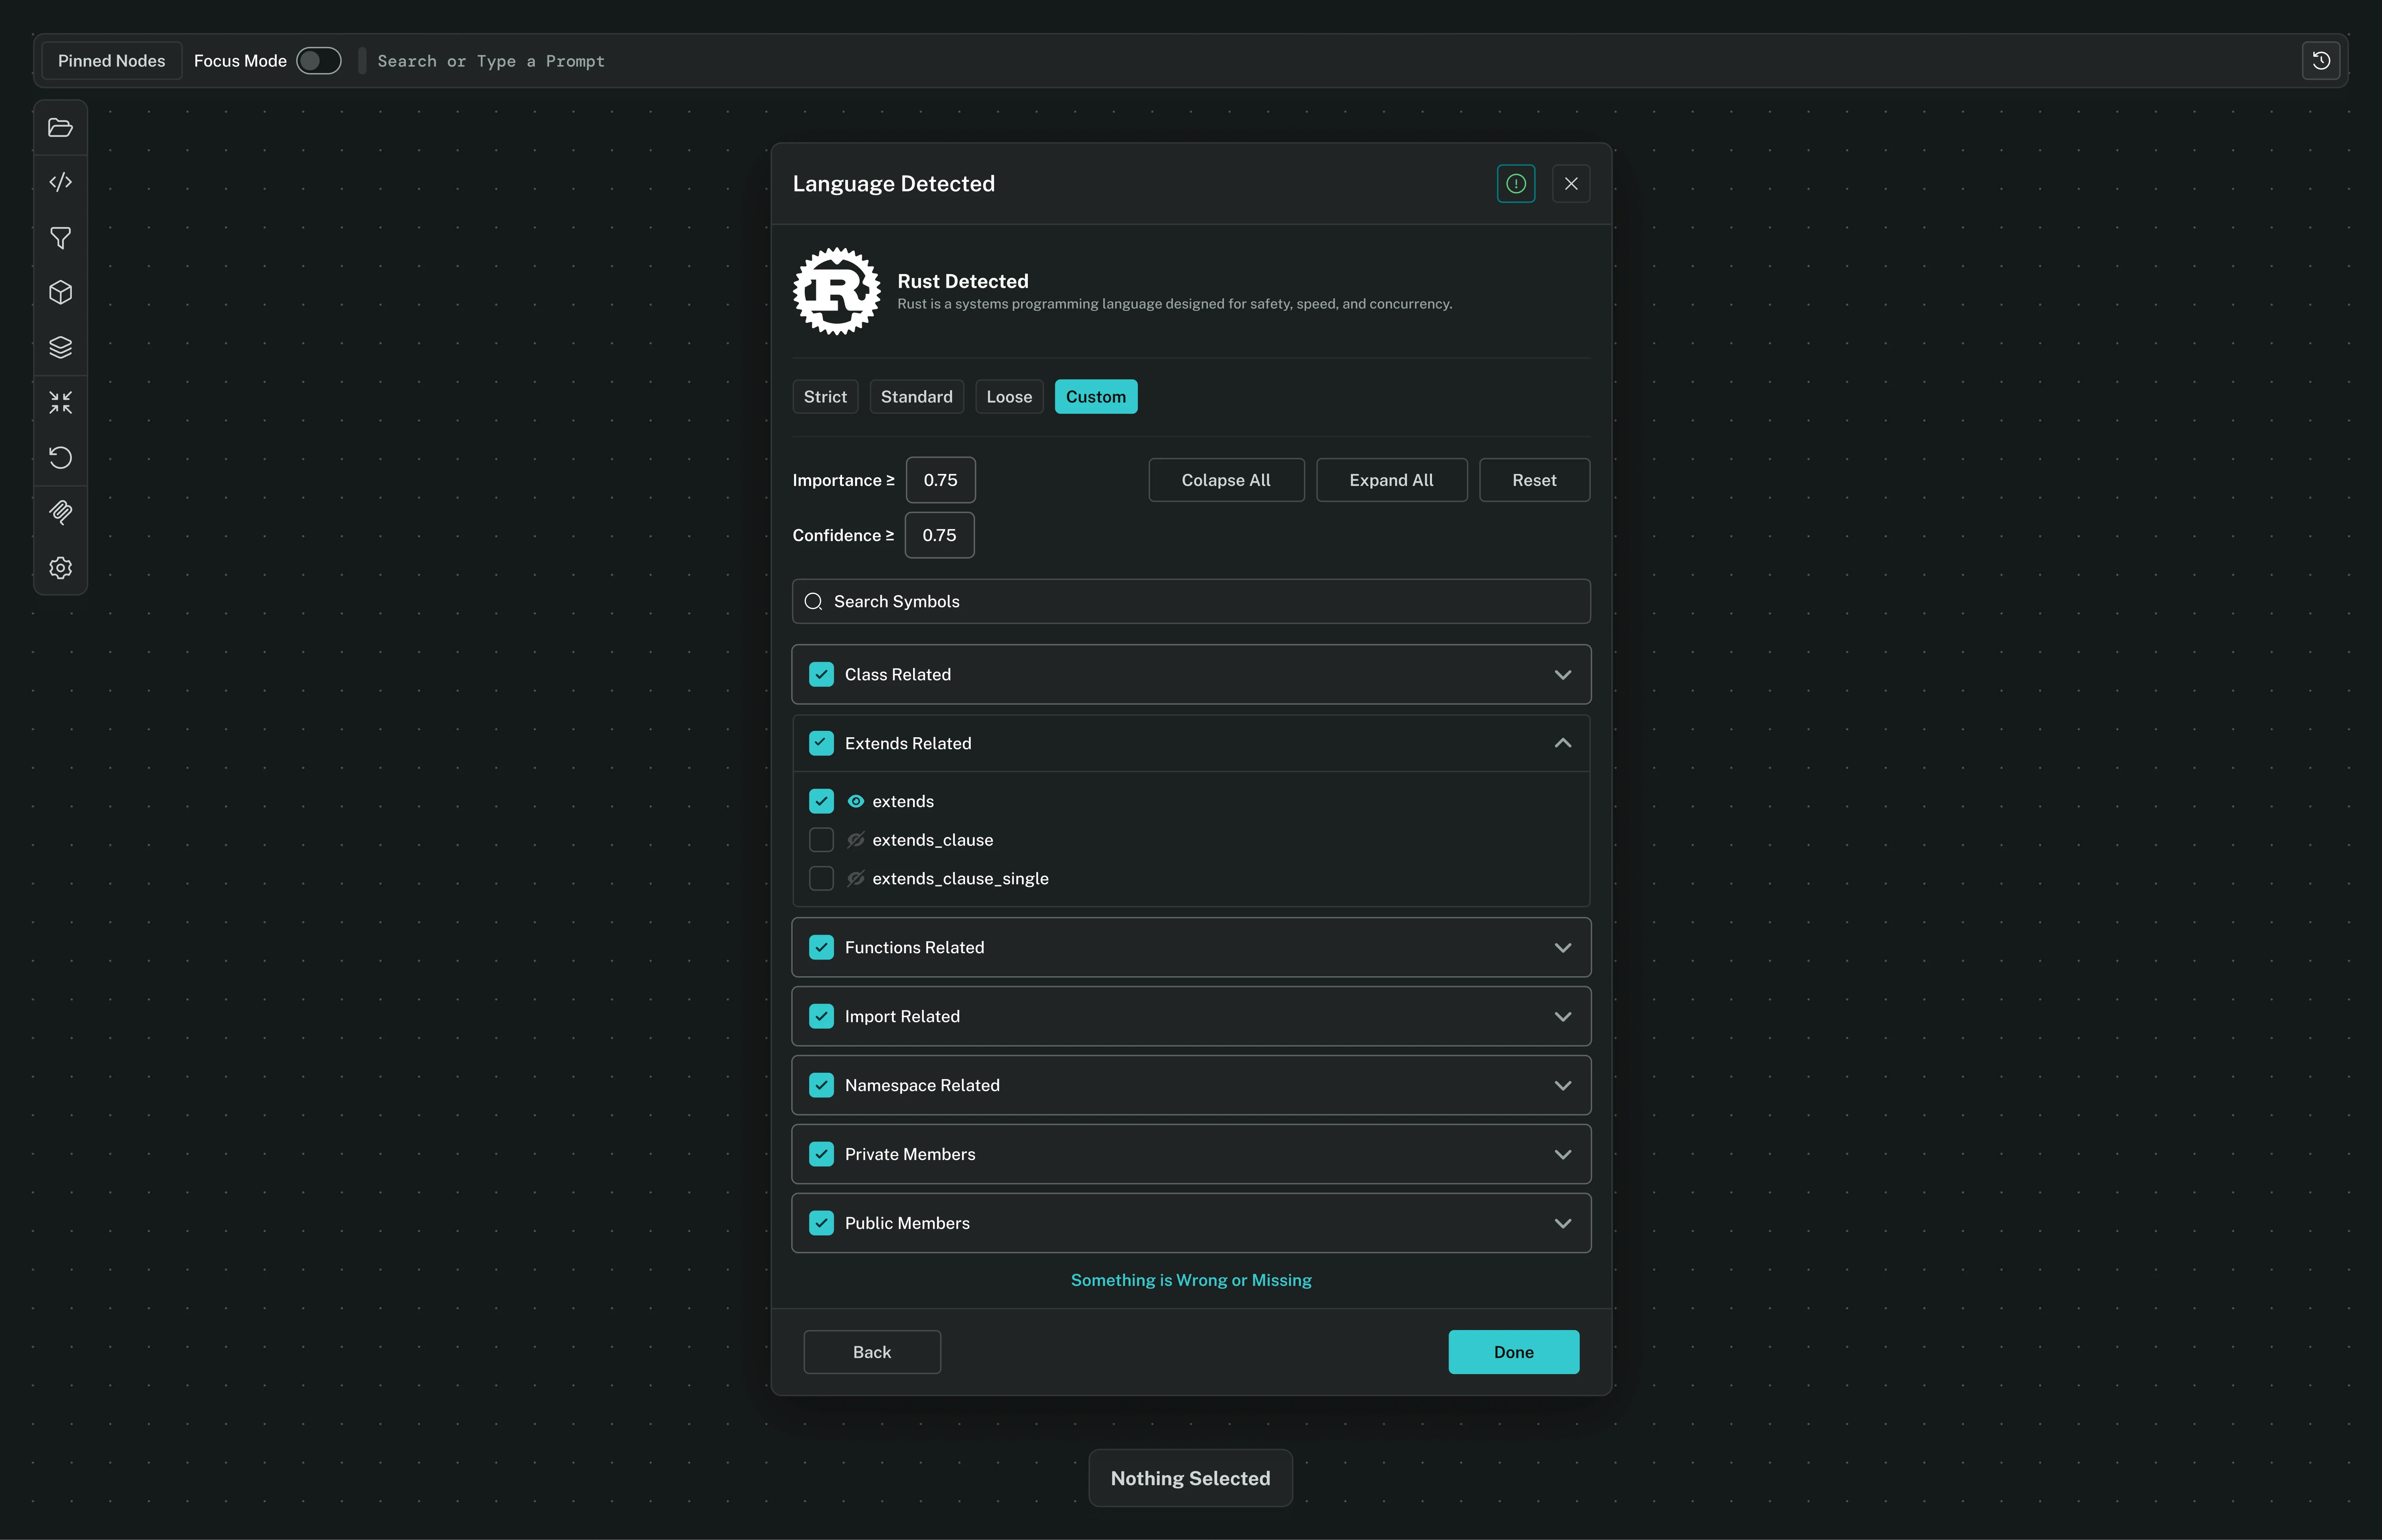
Task: Expand the Class Related chevron
Action: tap(1562, 675)
